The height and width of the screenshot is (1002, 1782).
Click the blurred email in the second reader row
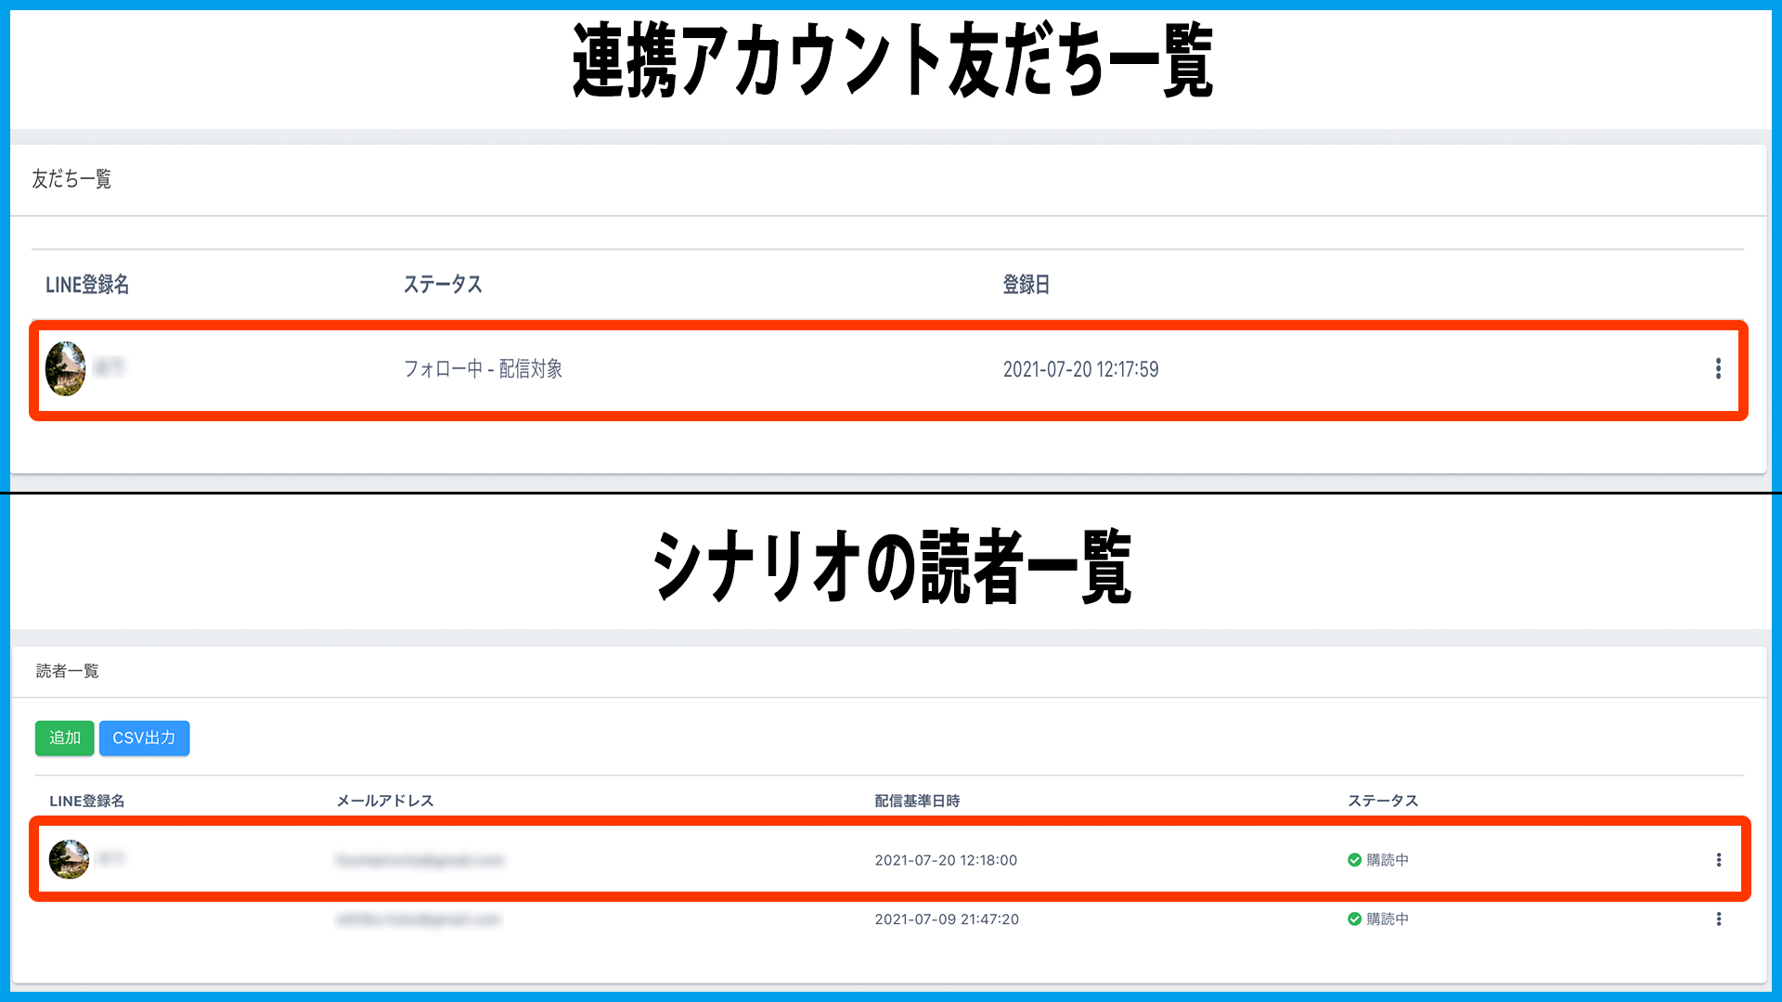pyautogui.click(x=418, y=919)
